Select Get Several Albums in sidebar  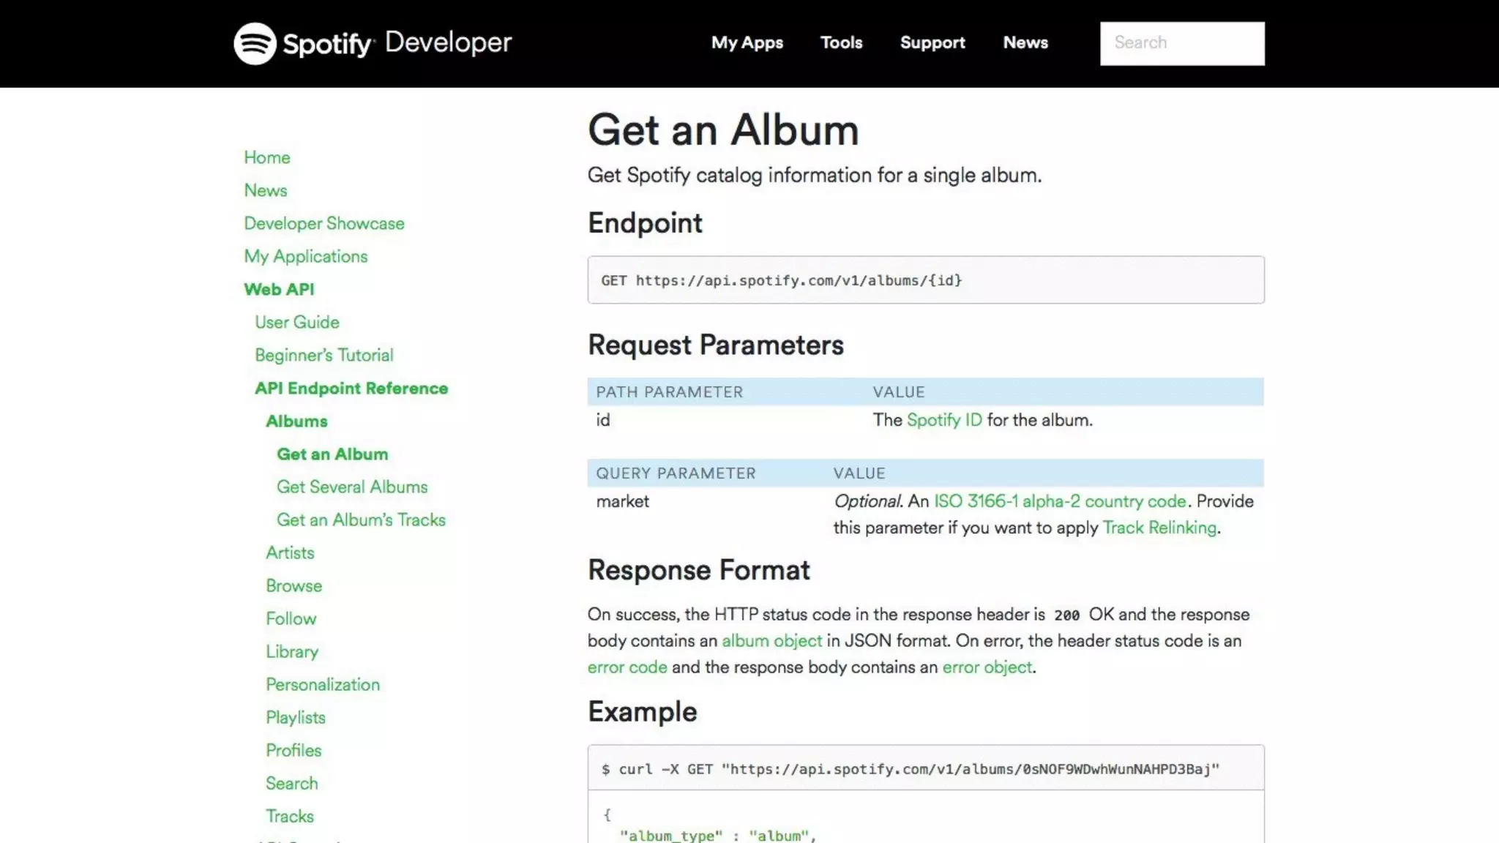[351, 487]
